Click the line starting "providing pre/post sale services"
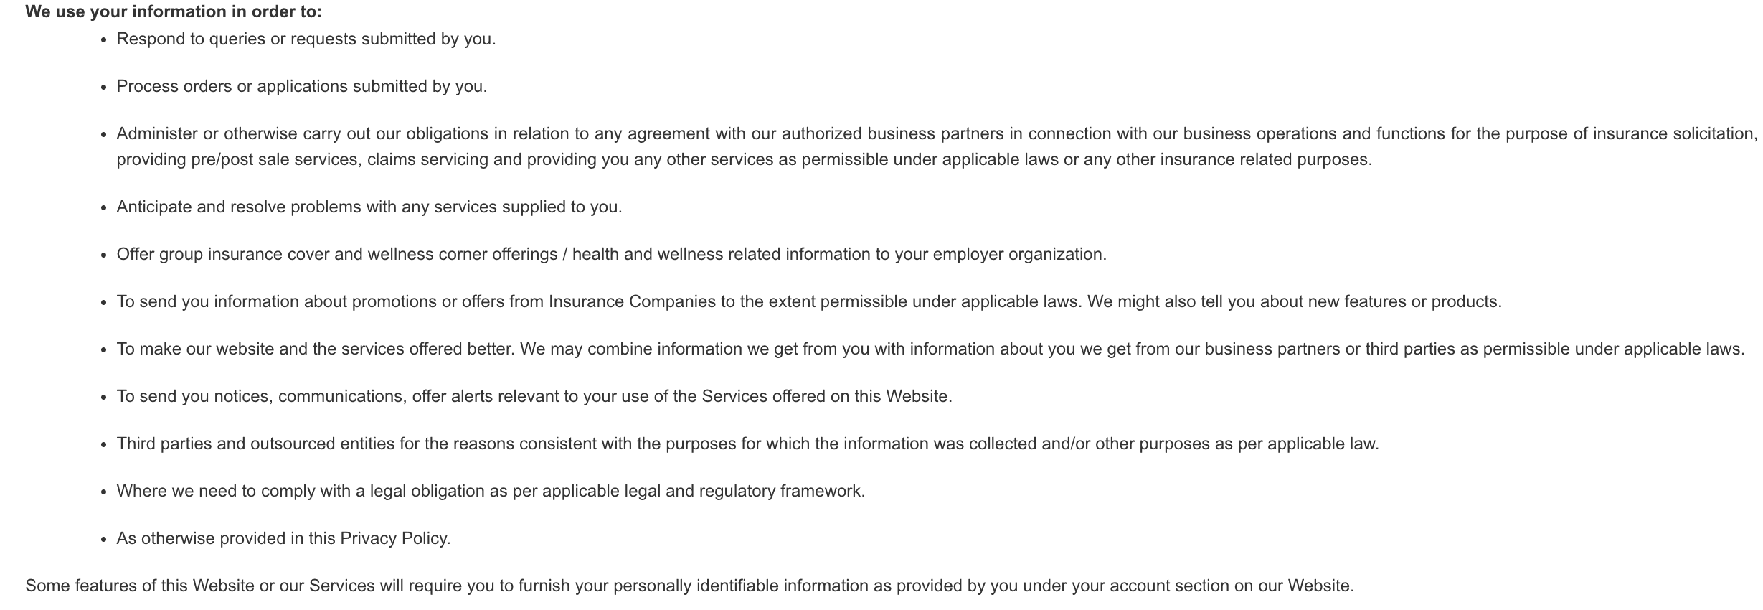Screen dimensions: 1763x610 click(x=744, y=159)
